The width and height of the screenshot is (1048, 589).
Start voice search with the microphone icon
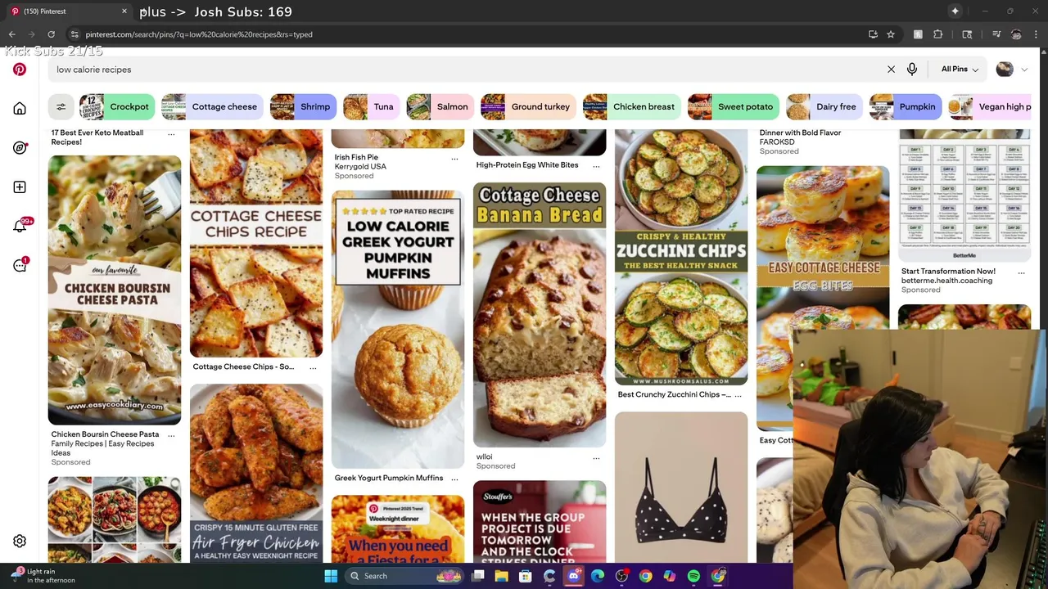(912, 70)
